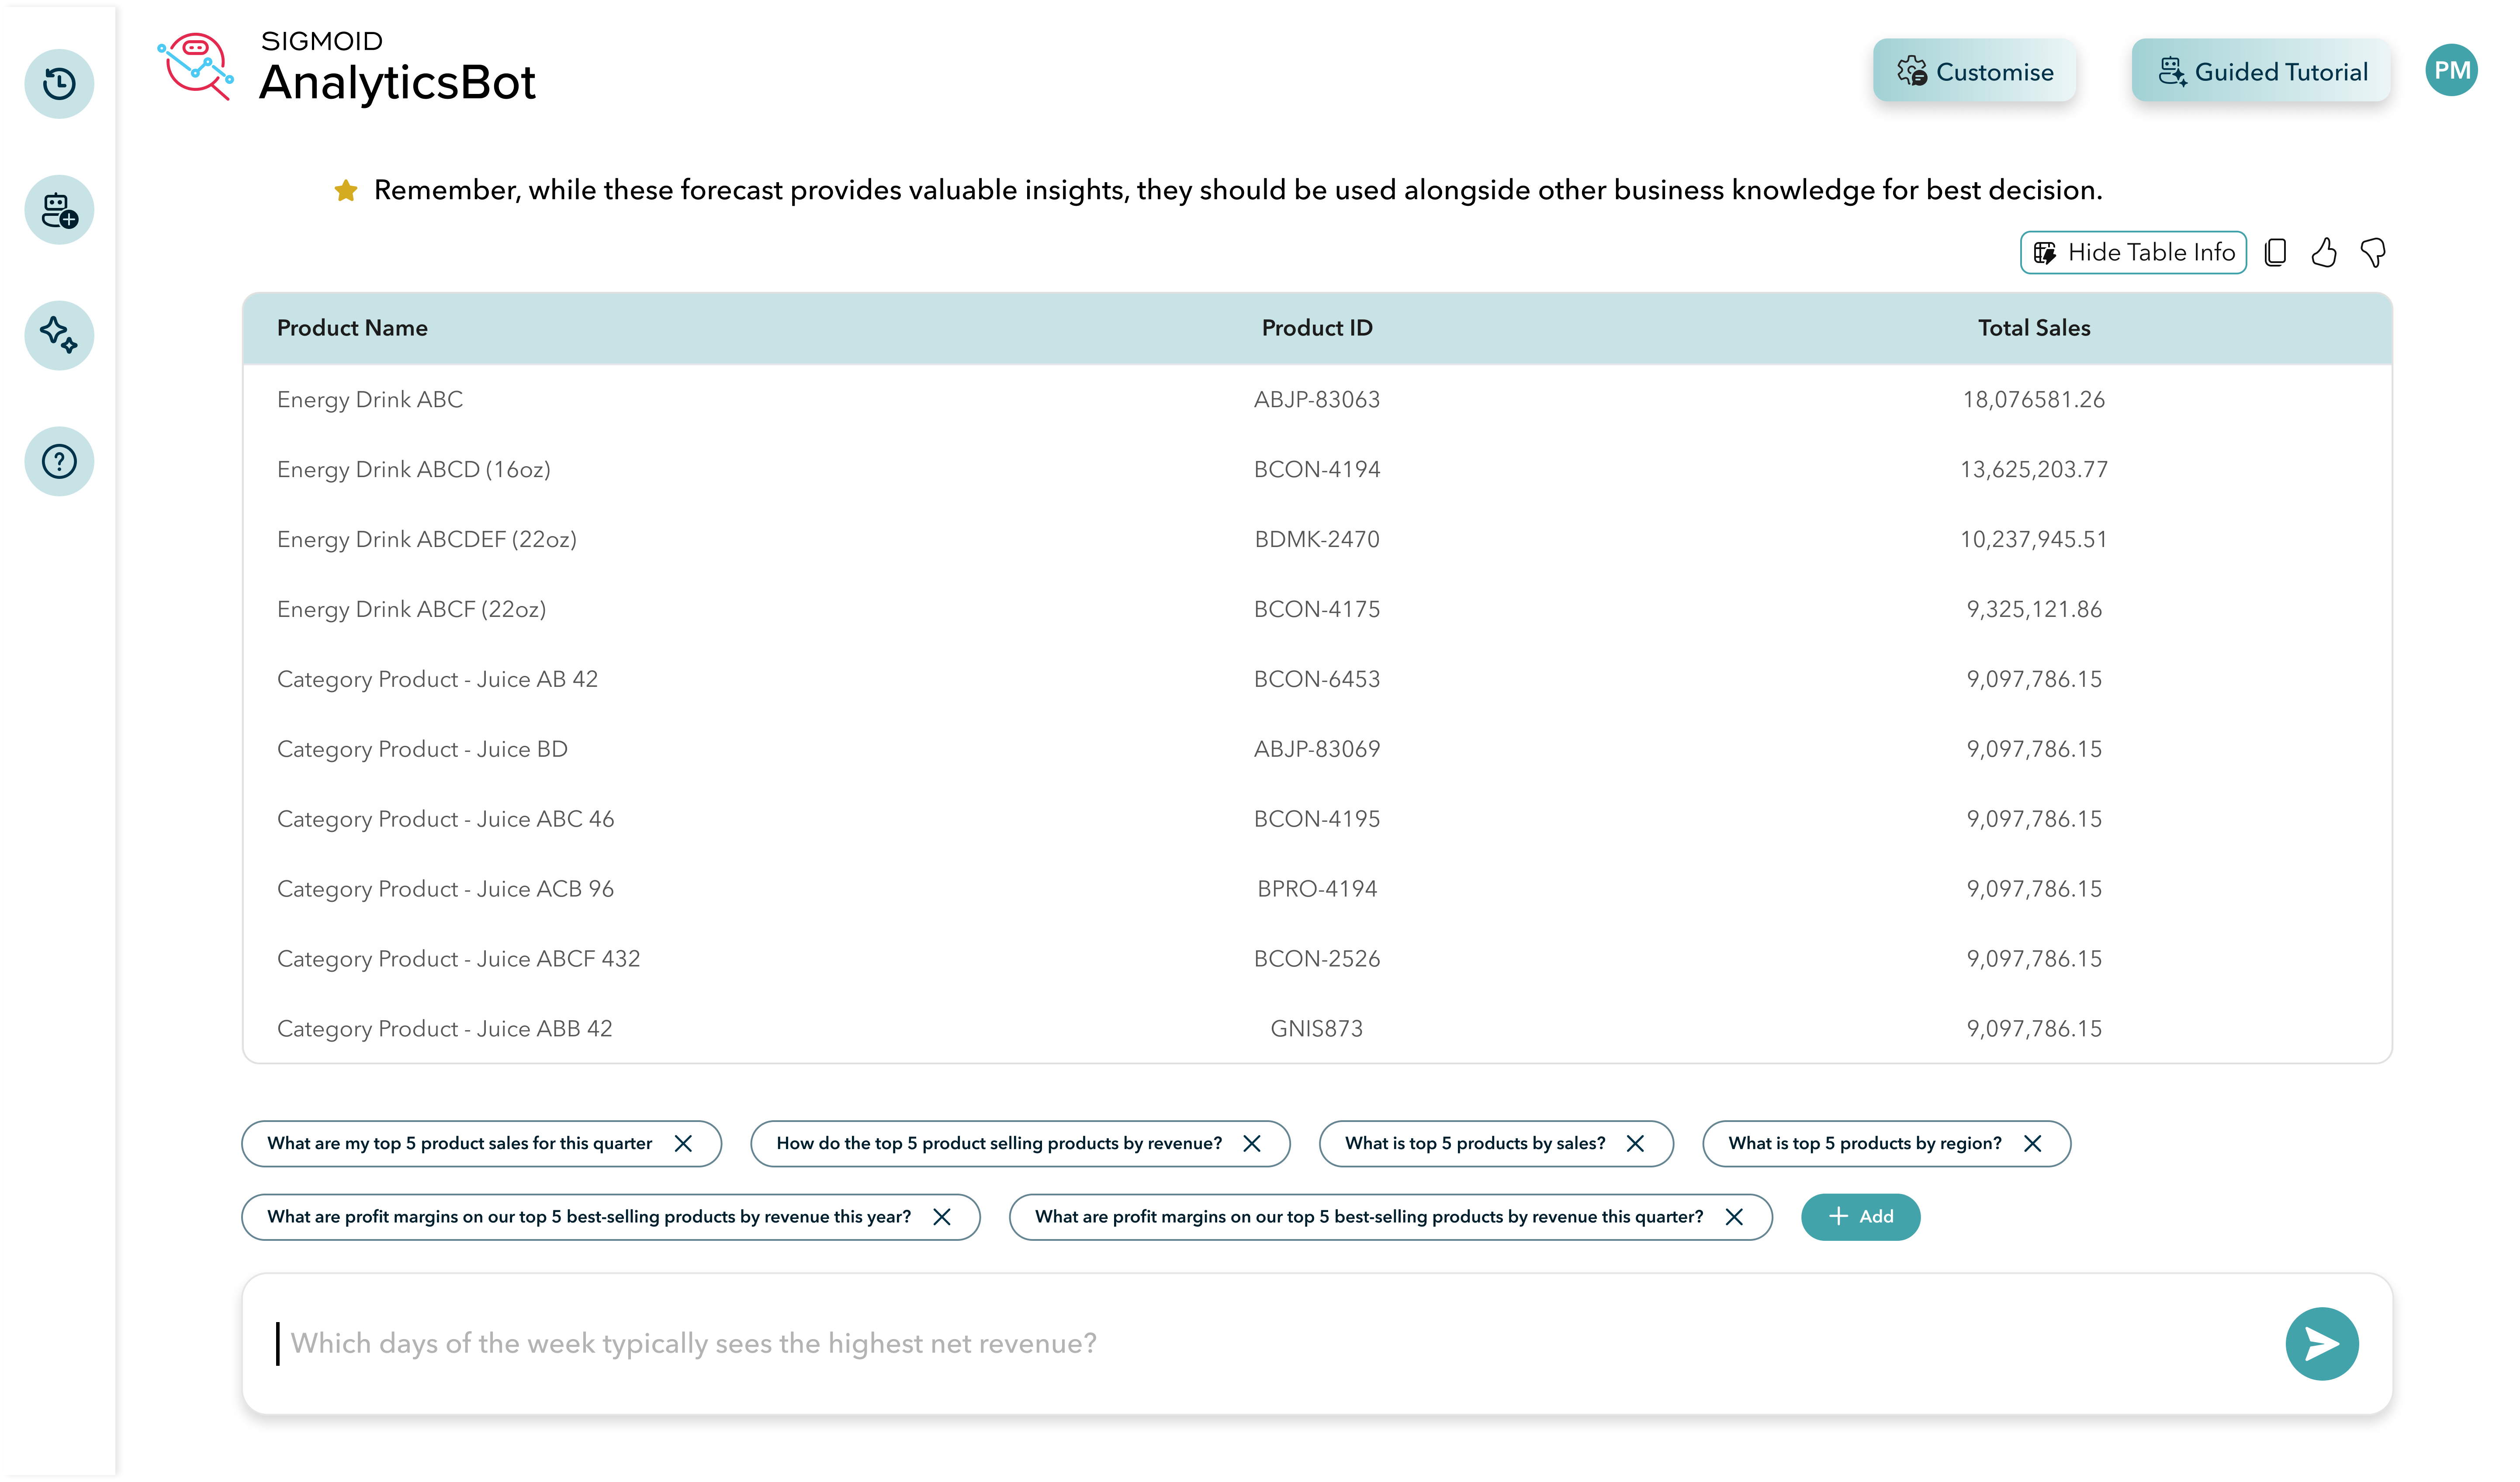
Task: Open help question-mark icon in sidebar
Action: 59,462
